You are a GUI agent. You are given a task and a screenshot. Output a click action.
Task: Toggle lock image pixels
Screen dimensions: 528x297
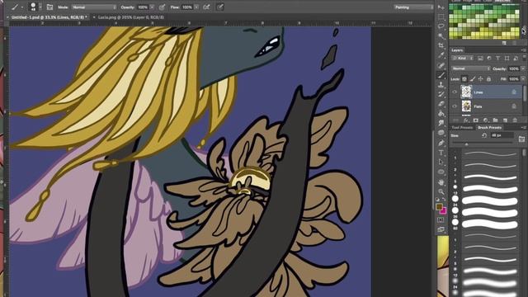[473, 79]
